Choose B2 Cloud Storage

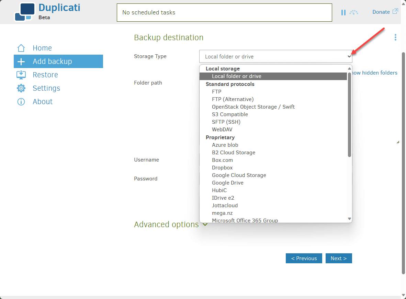point(273,152)
